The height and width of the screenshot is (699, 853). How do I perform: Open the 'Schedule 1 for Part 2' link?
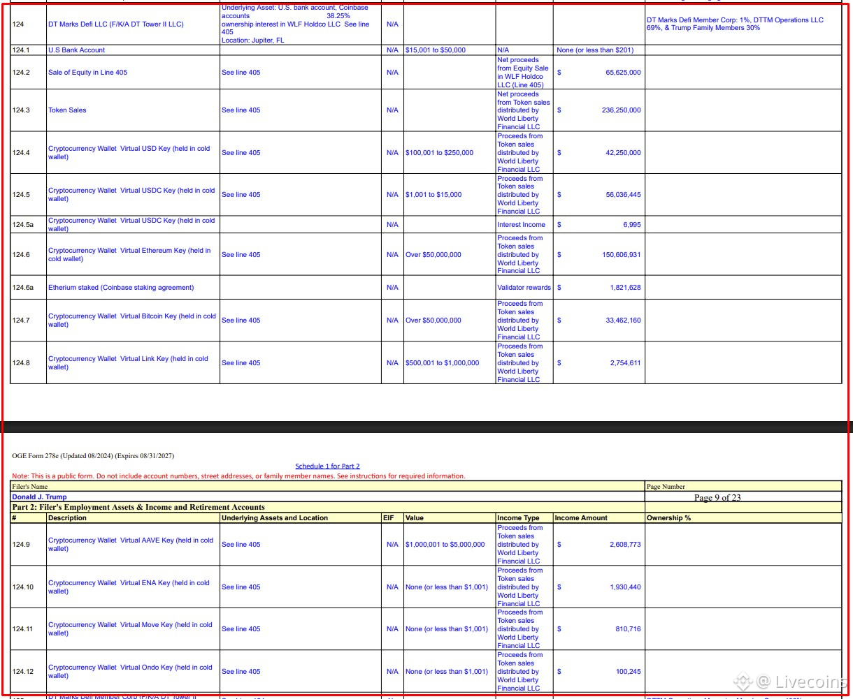pos(327,466)
